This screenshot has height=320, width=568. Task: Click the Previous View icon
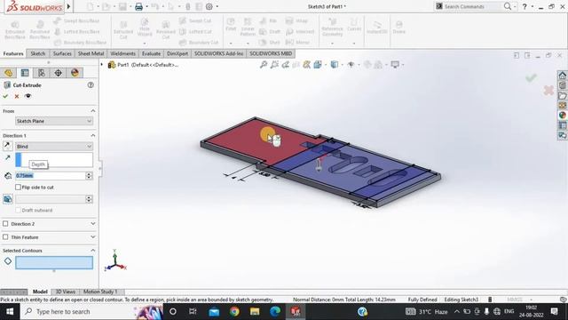click(286, 65)
